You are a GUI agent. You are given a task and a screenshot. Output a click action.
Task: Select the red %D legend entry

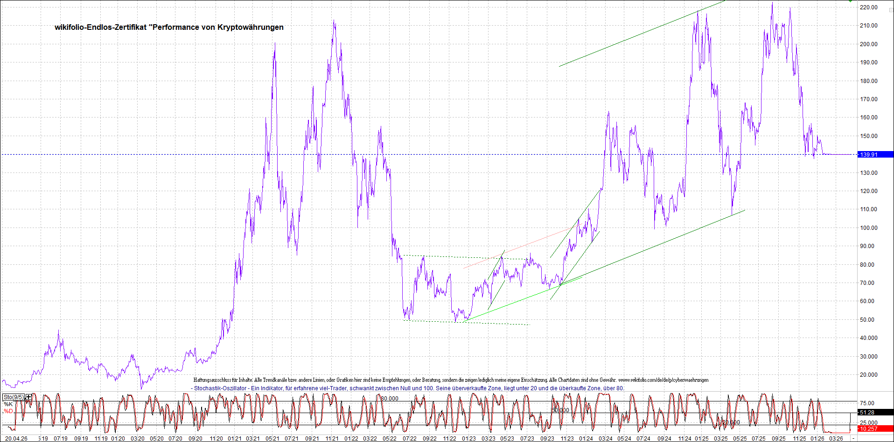pos(8,411)
